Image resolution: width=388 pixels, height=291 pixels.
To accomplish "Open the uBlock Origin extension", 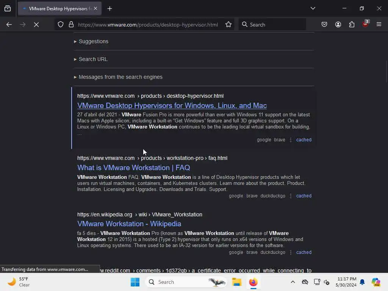I will [x=366, y=24].
